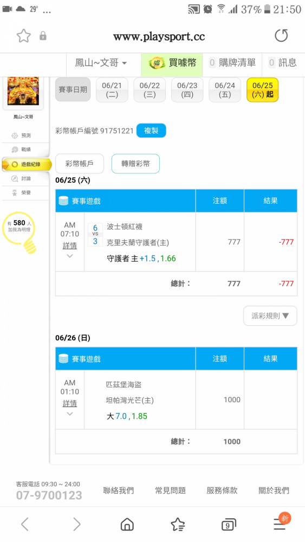Tap the user avatar thumbnail image

tap(23, 91)
